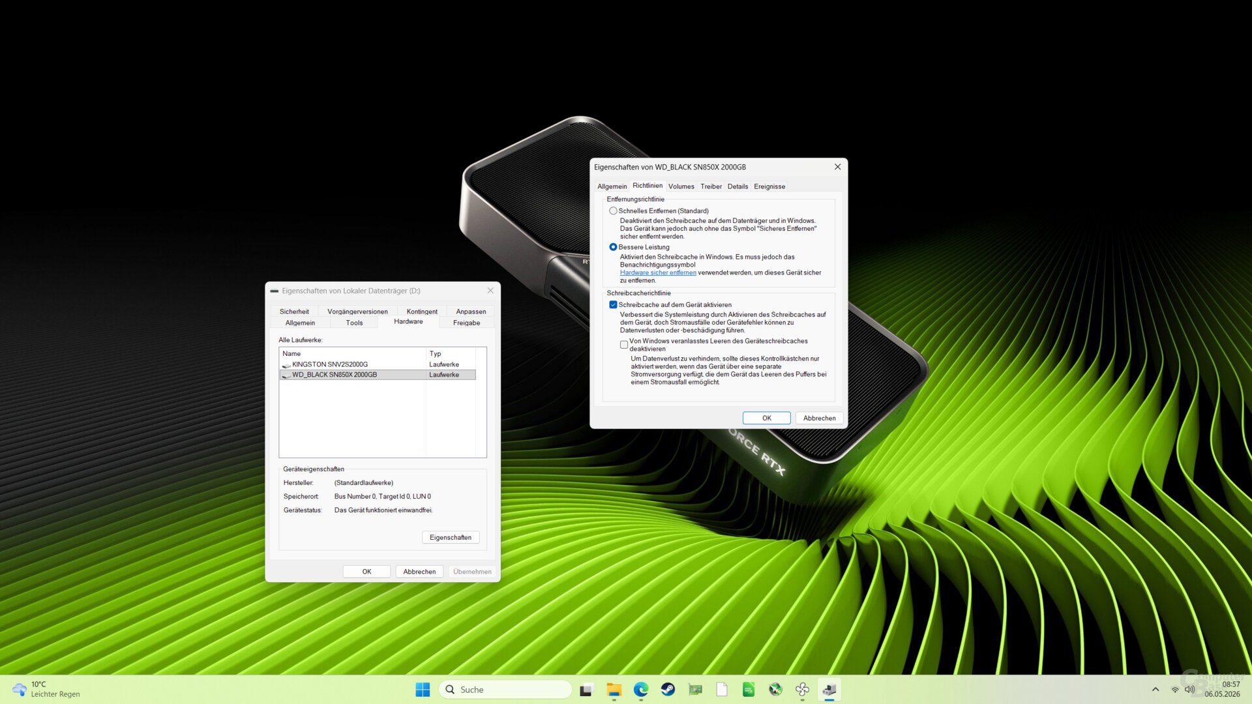Select the Hardware tab
This screenshot has height=704, width=1252.
(x=408, y=322)
